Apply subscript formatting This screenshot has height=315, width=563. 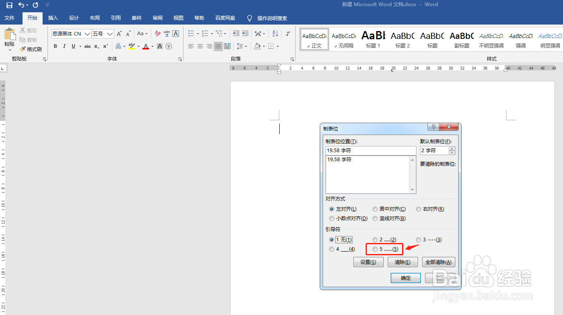(x=97, y=46)
